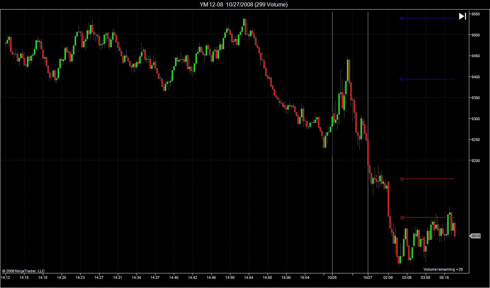This screenshot has width=490, height=288.
Task: Click the 14:42 time axis label
Action: (193, 277)
